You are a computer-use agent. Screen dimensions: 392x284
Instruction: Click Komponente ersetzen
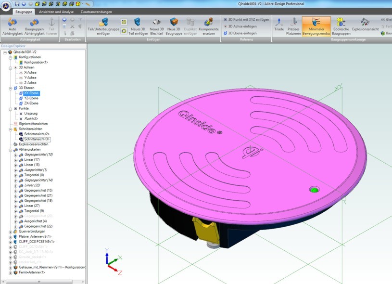tap(209, 26)
